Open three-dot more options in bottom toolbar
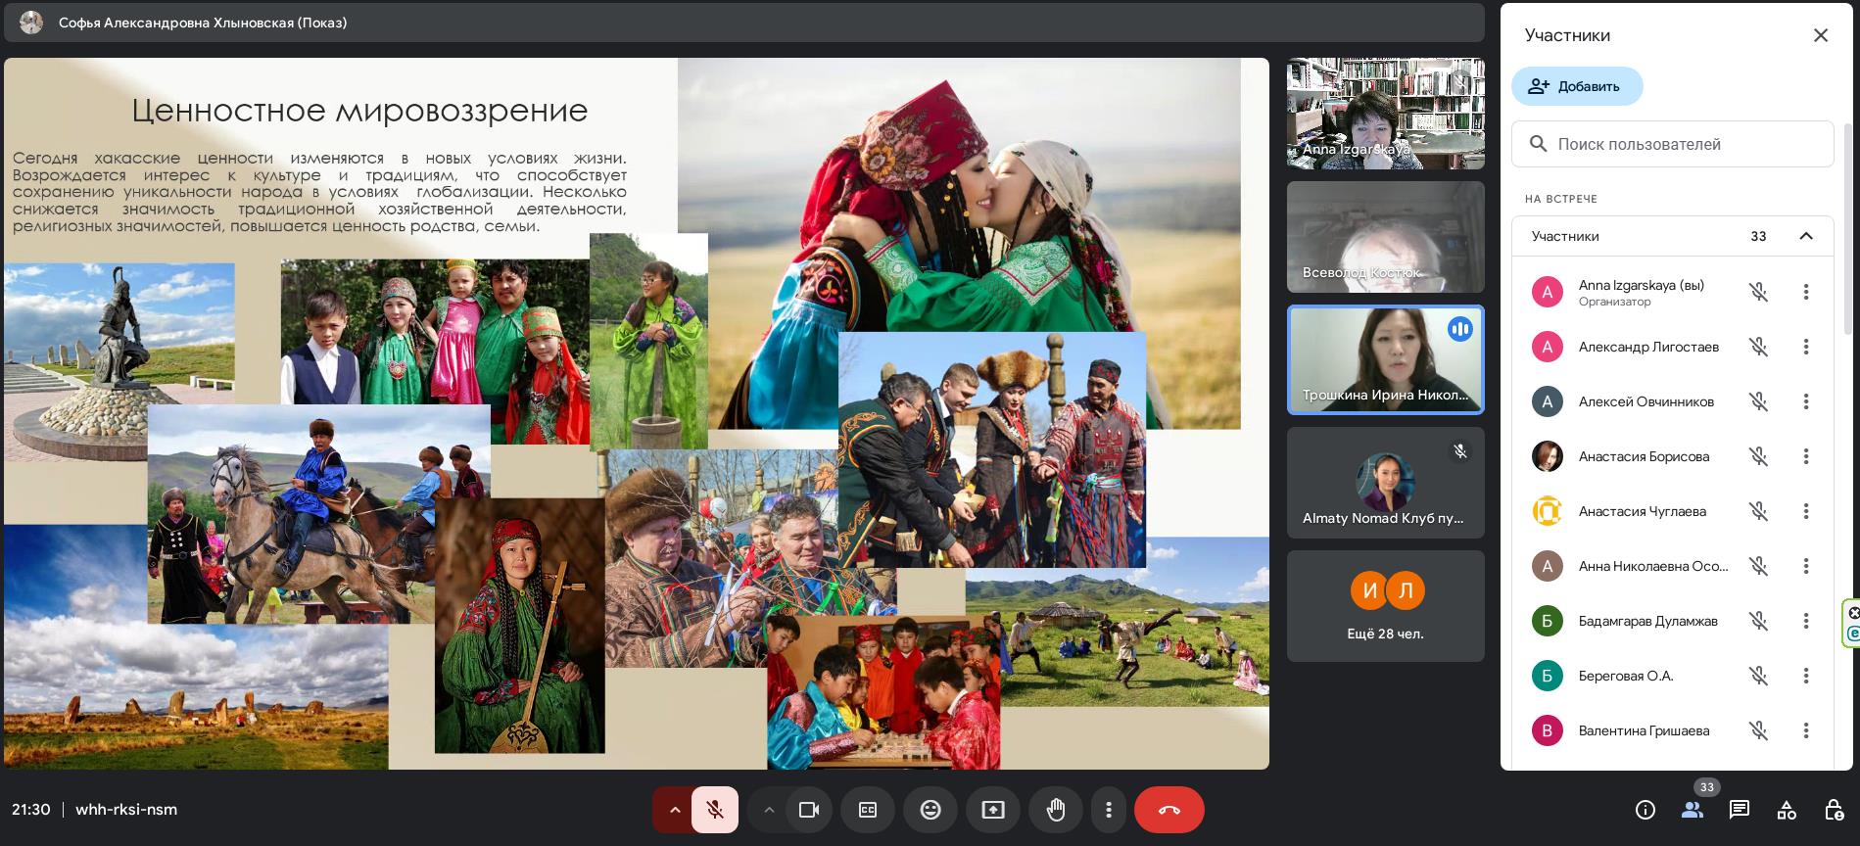 coord(1108,810)
